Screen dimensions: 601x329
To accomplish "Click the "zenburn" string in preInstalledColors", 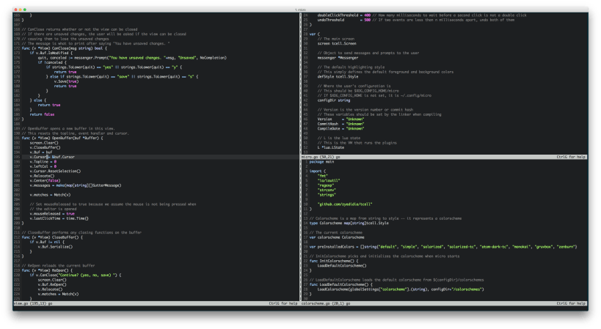I will [x=567, y=247].
